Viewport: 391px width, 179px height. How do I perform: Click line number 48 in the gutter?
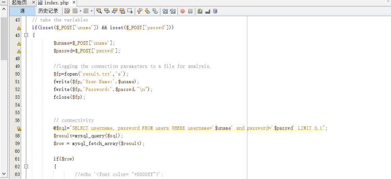click(17, 58)
